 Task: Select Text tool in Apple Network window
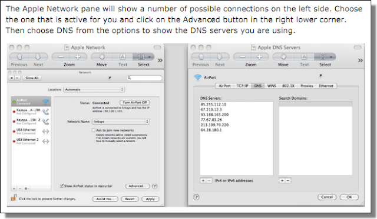click(123, 57)
